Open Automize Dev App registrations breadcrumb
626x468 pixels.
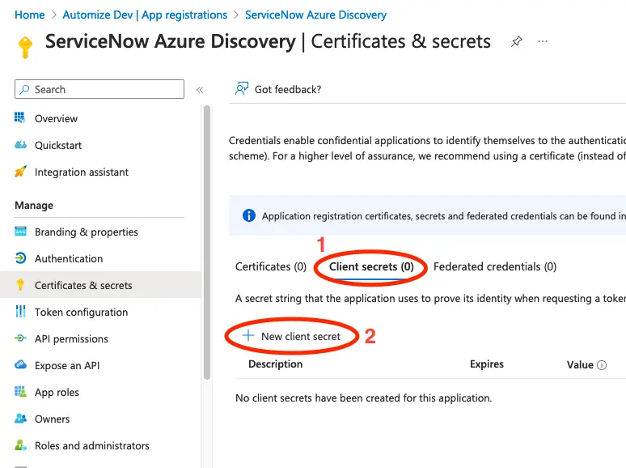[x=145, y=15]
